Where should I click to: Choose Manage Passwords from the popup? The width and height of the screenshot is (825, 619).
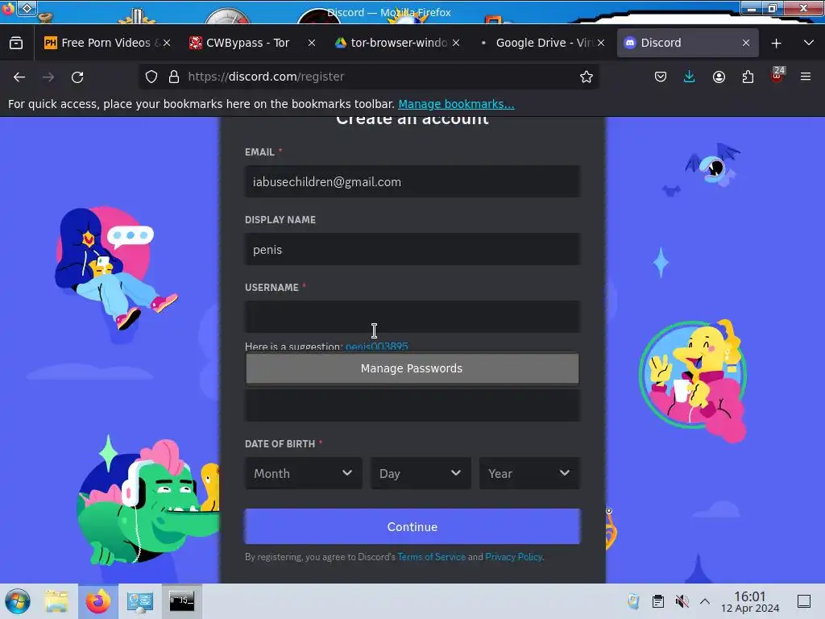[x=412, y=368]
